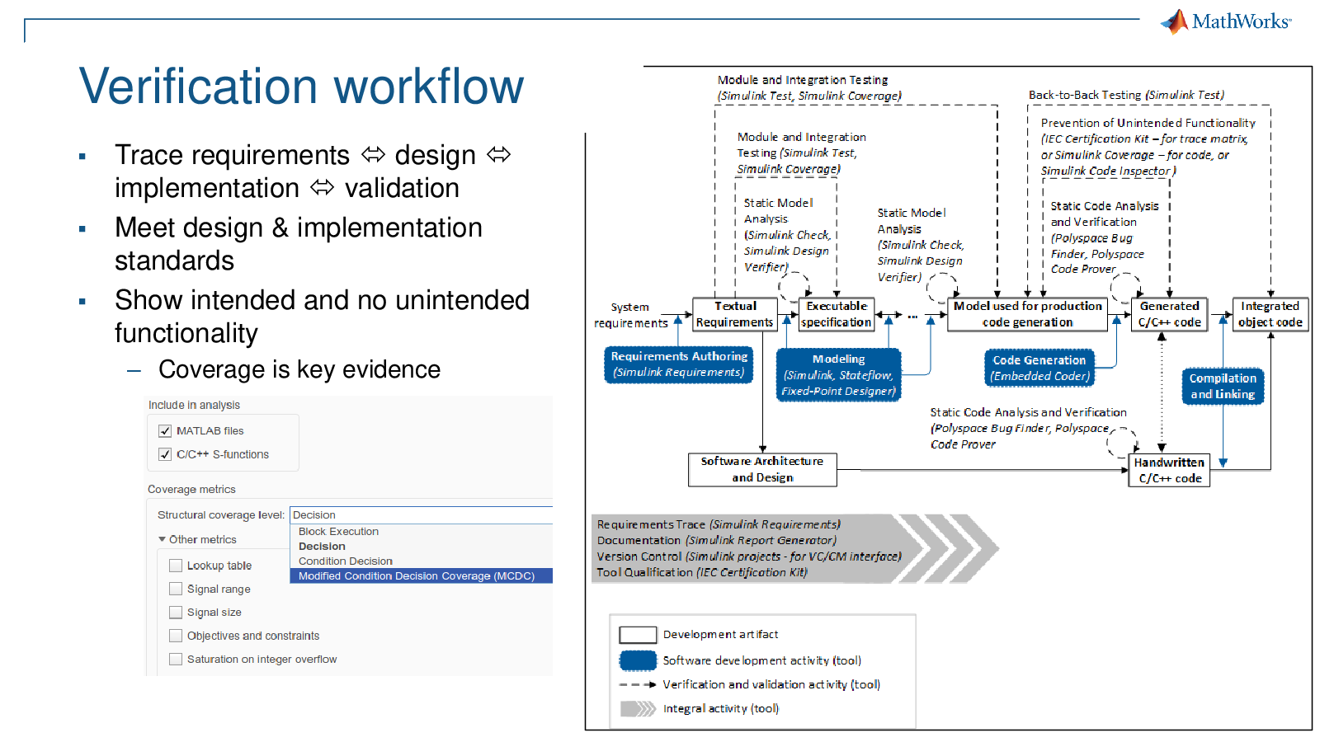Enable Saturation on integer overflow checkbox
The image size is (1320, 742).
pyautogui.click(x=176, y=659)
